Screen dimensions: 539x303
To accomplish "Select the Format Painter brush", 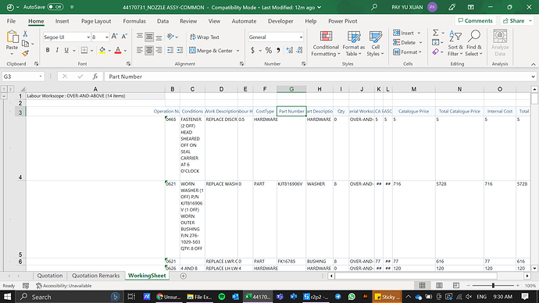I will [25, 53].
